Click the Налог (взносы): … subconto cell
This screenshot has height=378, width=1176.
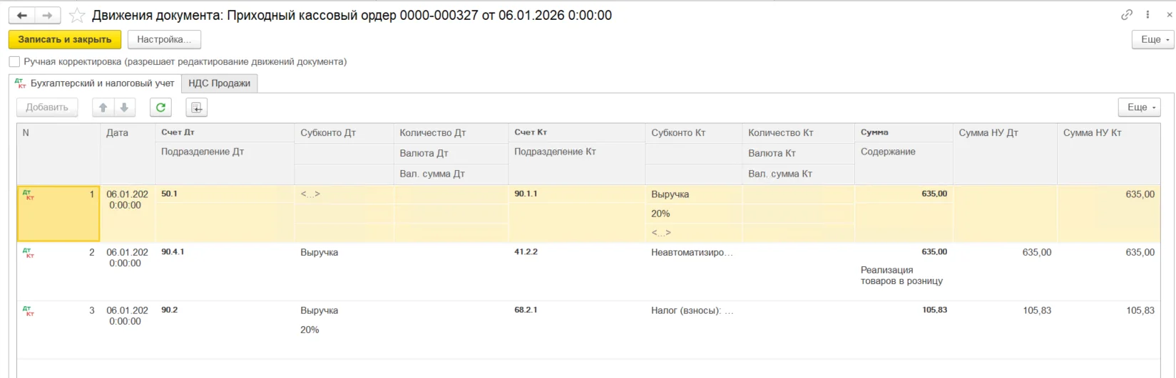point(693,311)
